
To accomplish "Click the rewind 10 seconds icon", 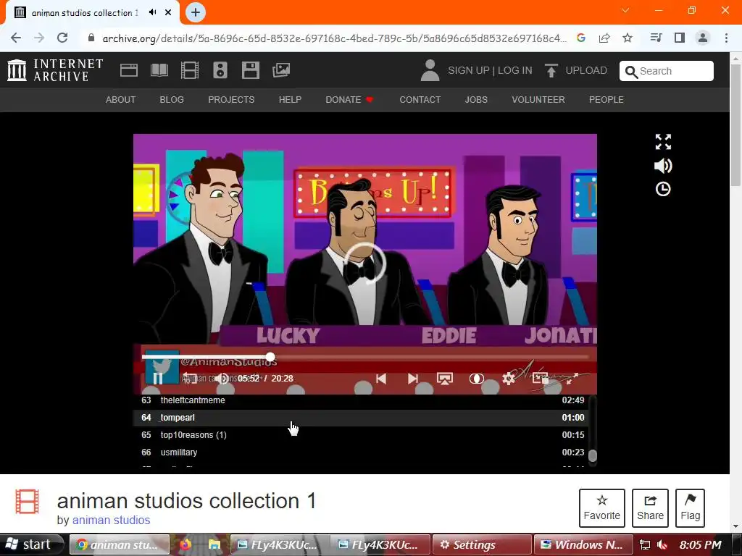I will click(190, 378).
